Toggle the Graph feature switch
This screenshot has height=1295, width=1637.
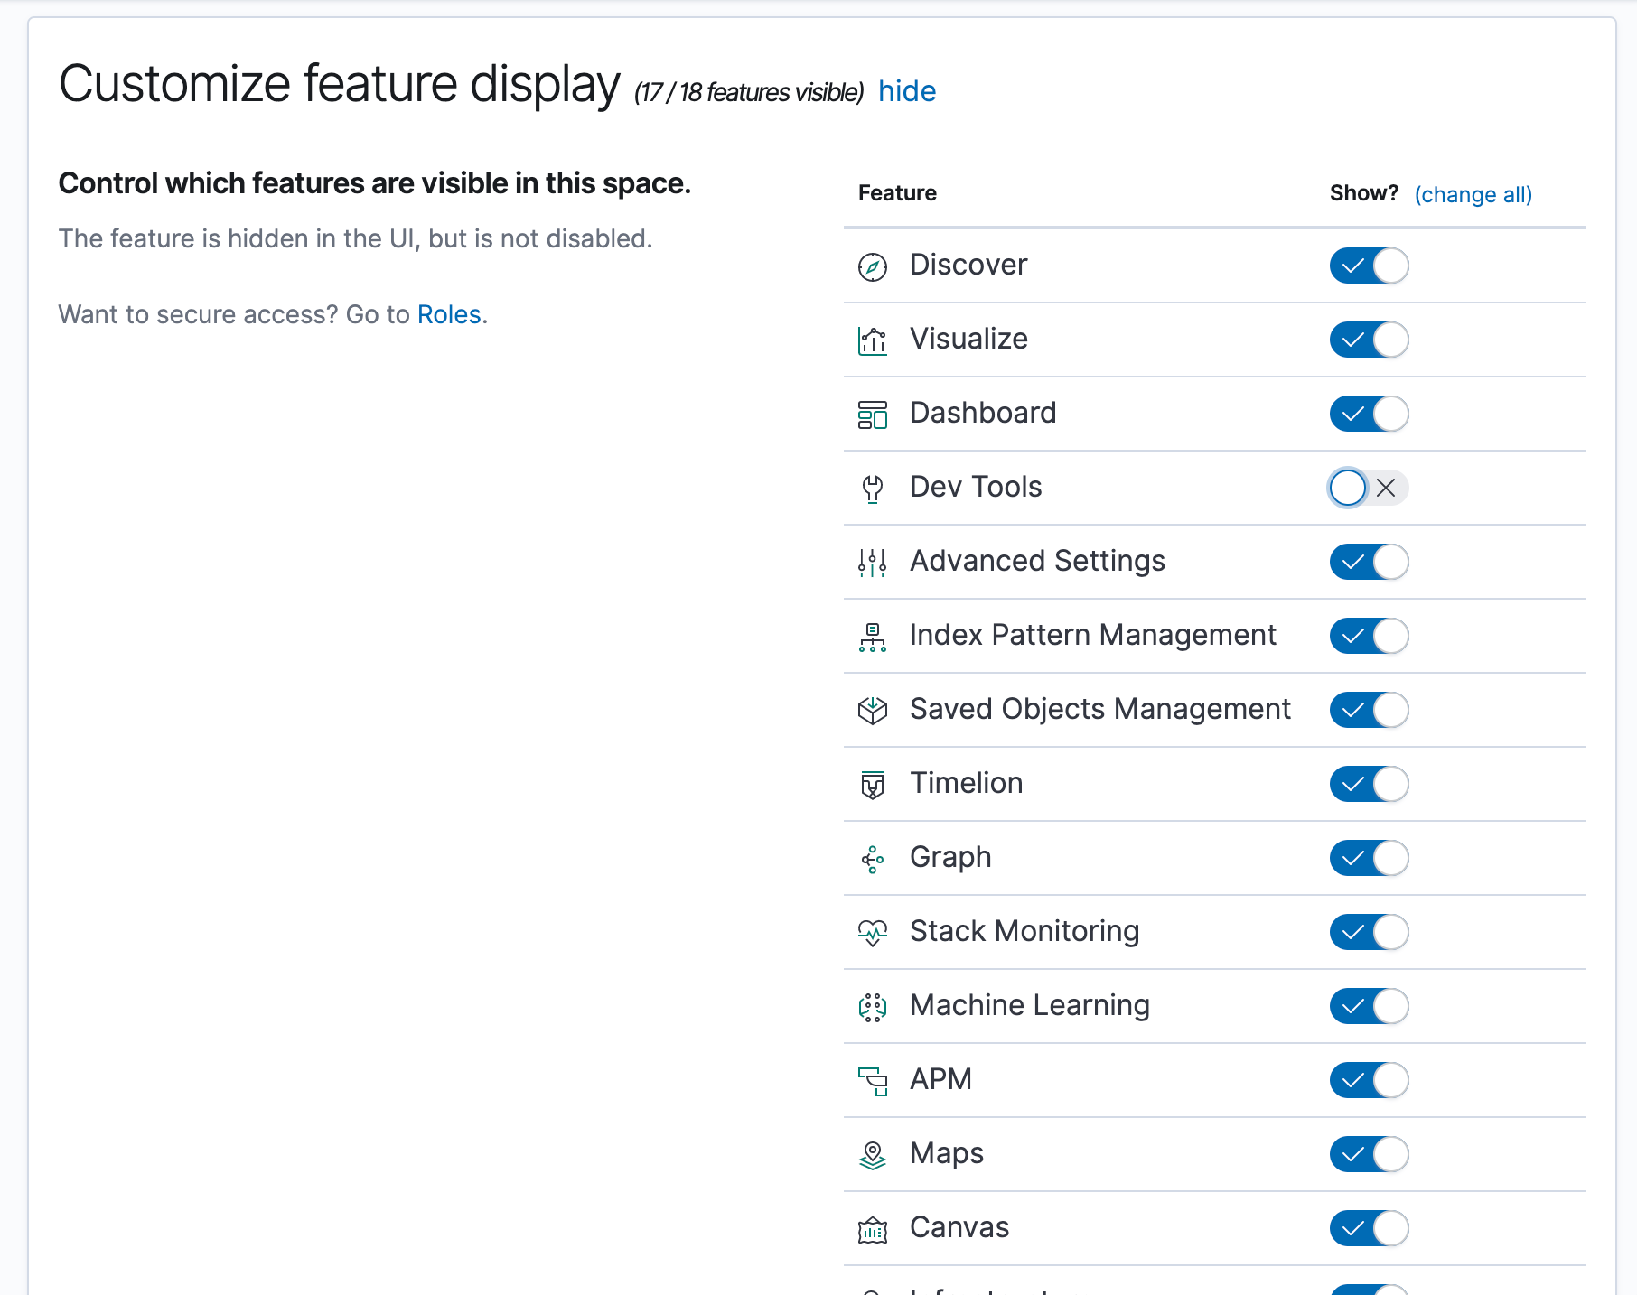(x=1369, y=858)
